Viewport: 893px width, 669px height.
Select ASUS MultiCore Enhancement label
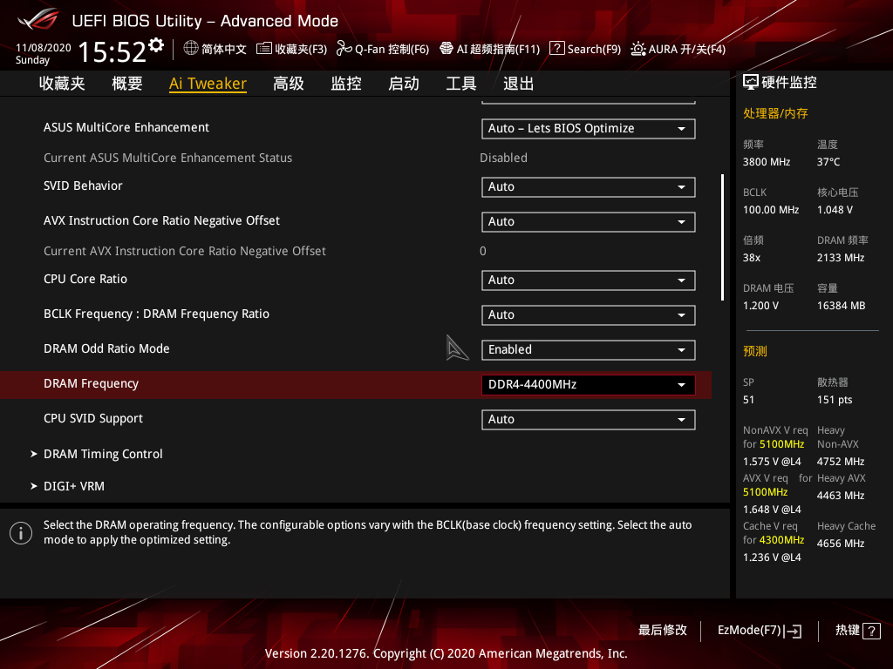click(126, 127)
